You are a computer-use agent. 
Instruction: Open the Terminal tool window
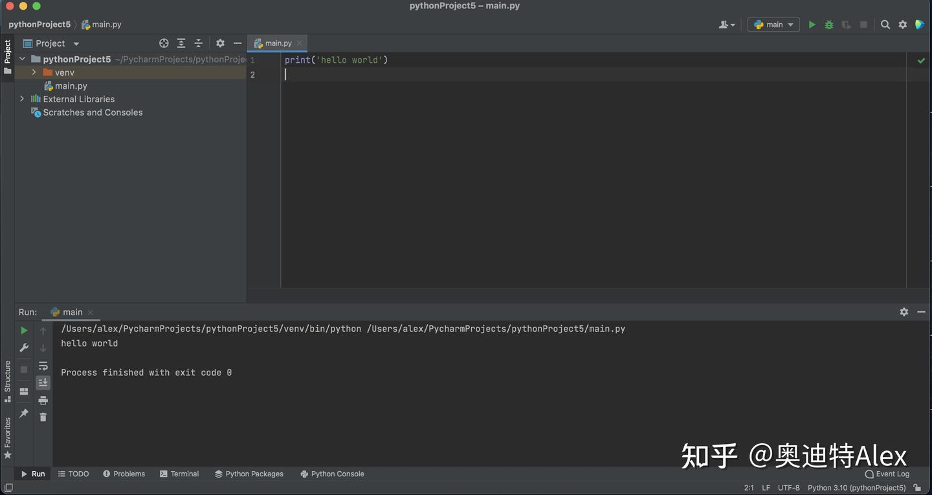pos(179,474)
